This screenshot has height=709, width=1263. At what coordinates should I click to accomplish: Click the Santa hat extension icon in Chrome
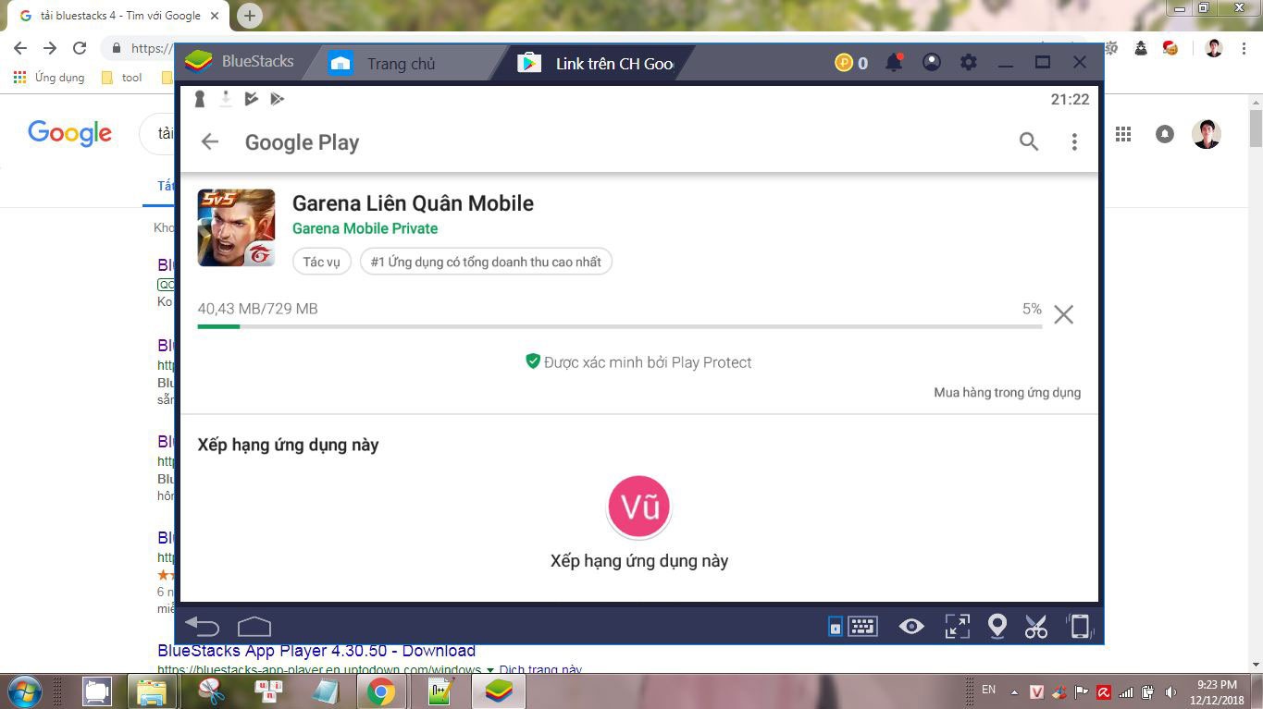pyautogui.click(x=1170, y=48)
